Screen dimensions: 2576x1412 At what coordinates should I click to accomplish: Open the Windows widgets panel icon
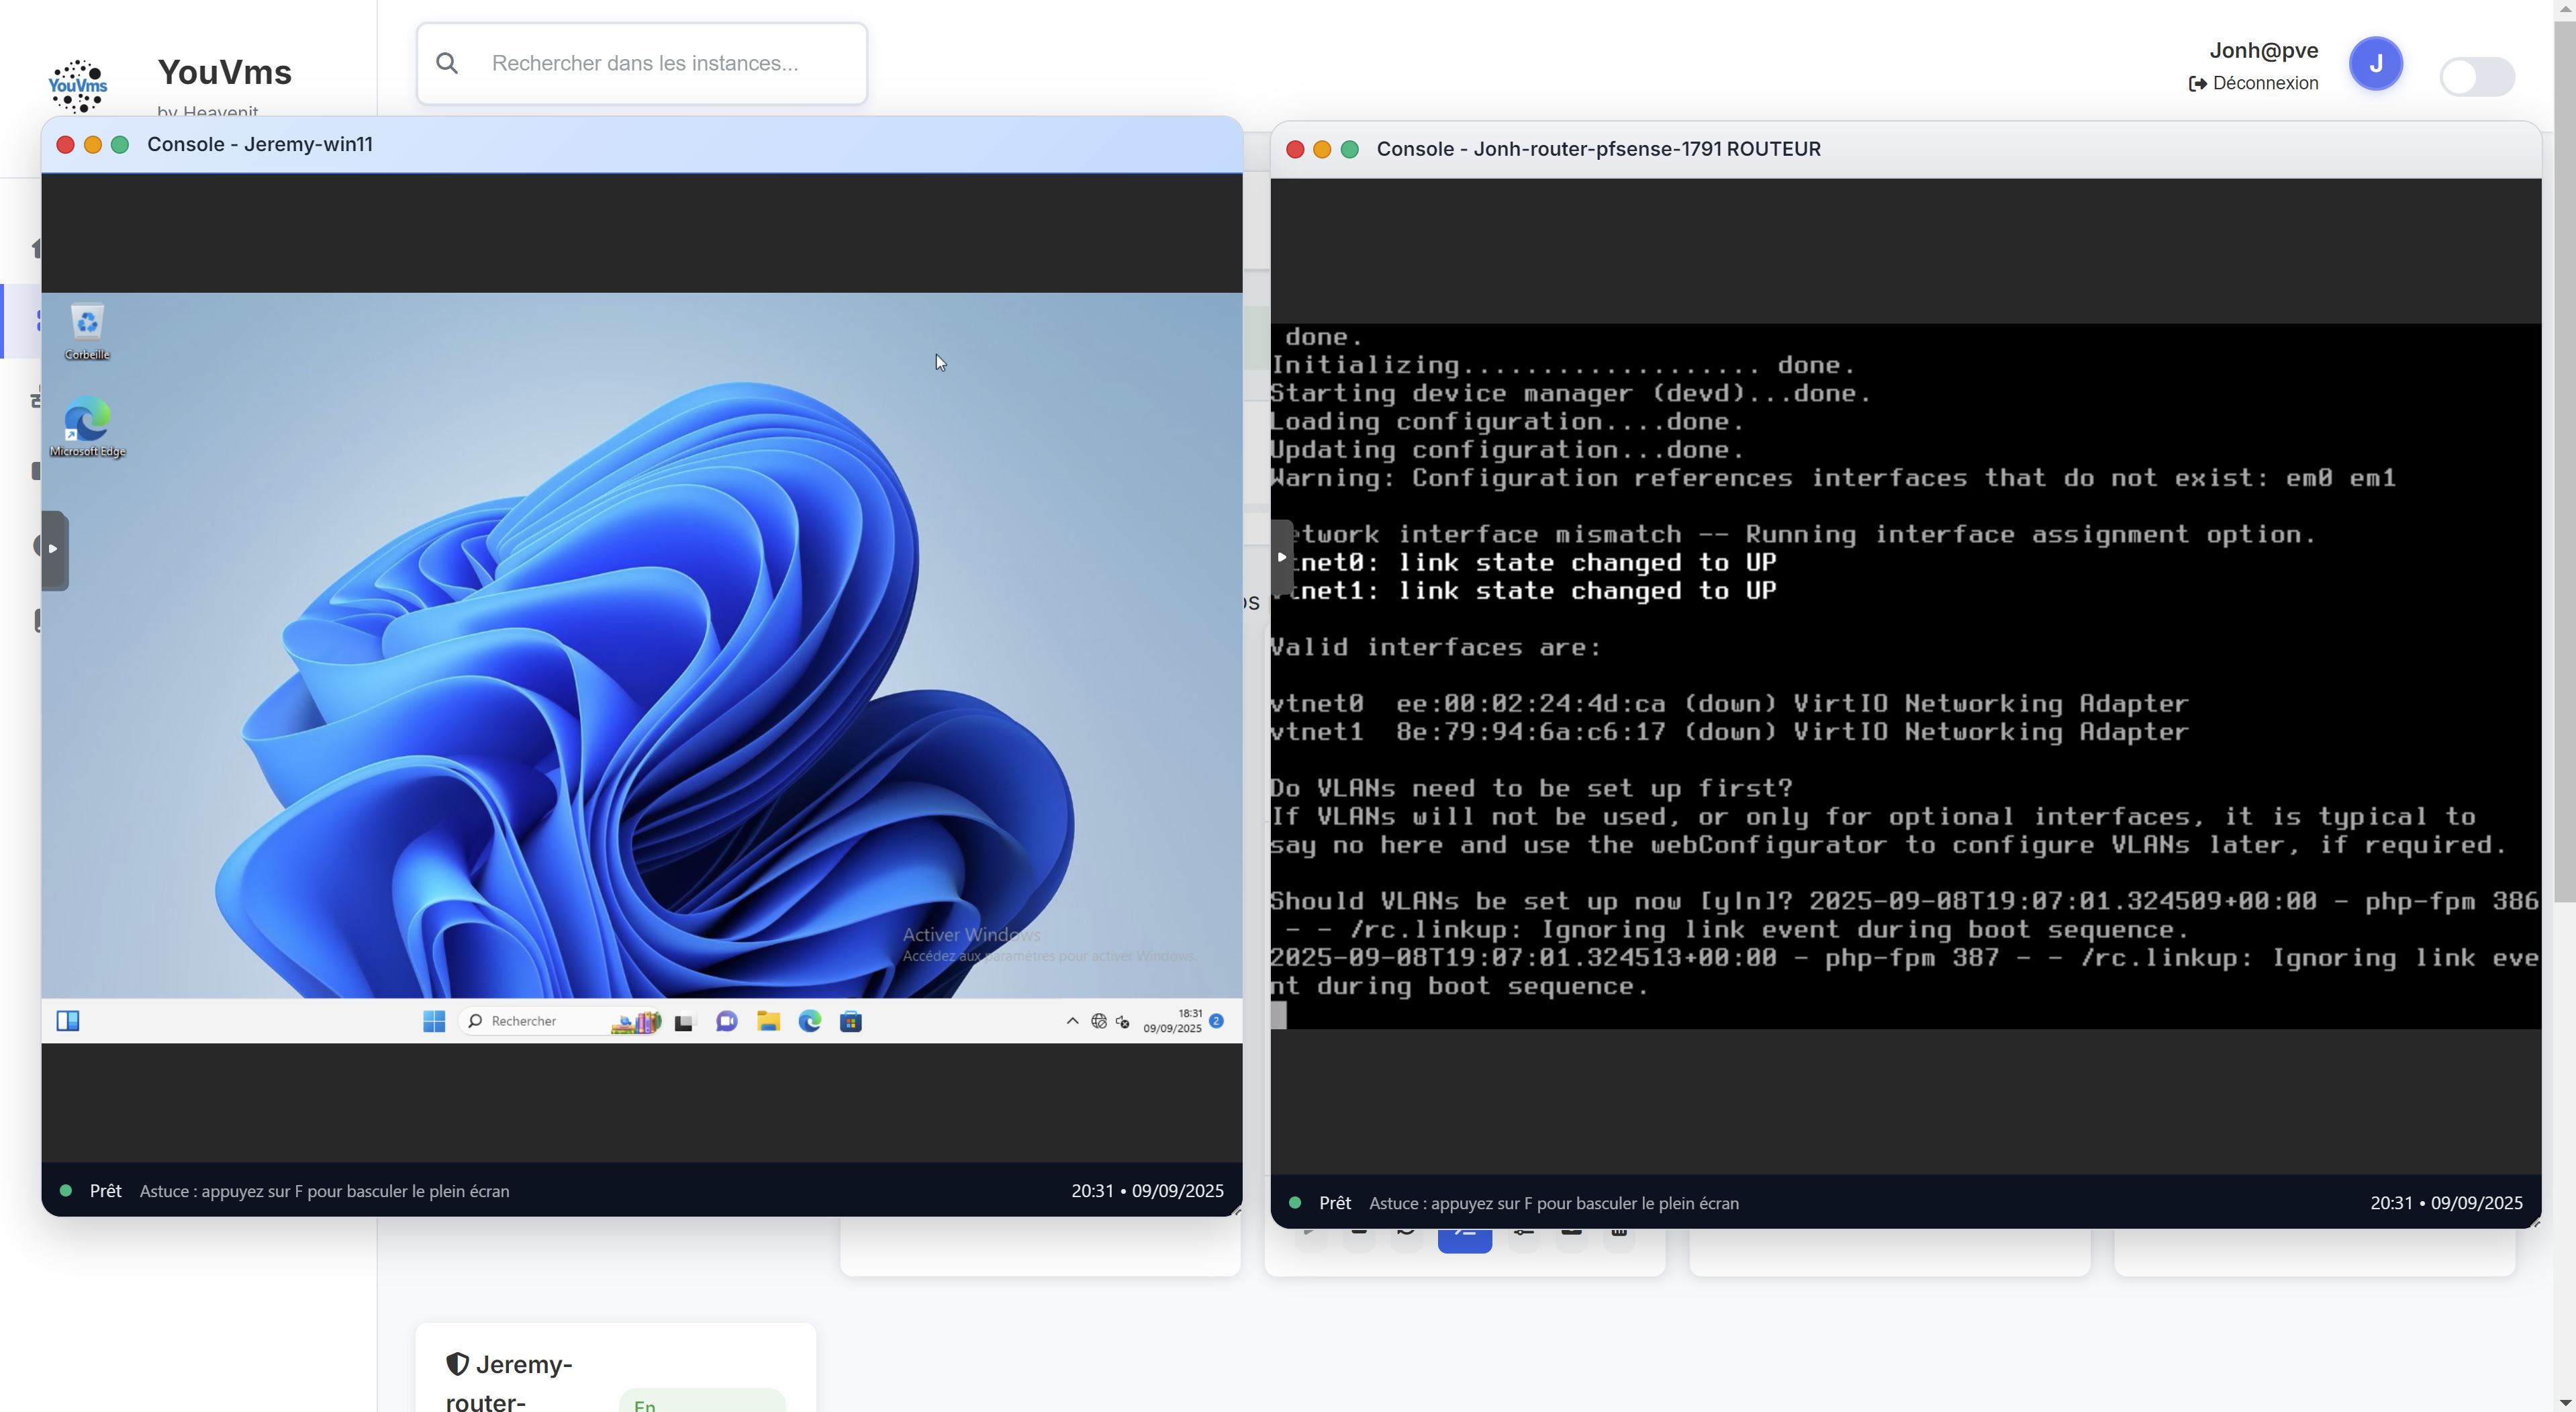pyautogui.click(x=68, y=1021)
